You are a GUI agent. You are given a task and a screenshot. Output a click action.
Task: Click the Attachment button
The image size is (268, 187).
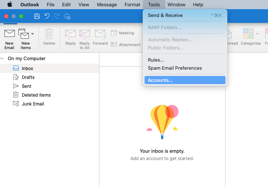126,45
